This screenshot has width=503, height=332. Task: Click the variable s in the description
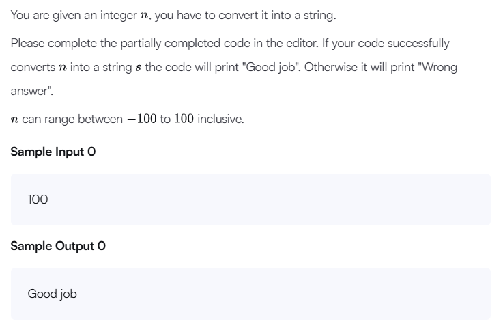(x=139, y=68)
